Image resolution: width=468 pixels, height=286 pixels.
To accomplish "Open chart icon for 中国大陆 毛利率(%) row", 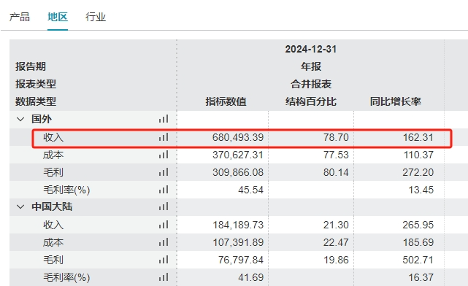I will pos(164,277).
